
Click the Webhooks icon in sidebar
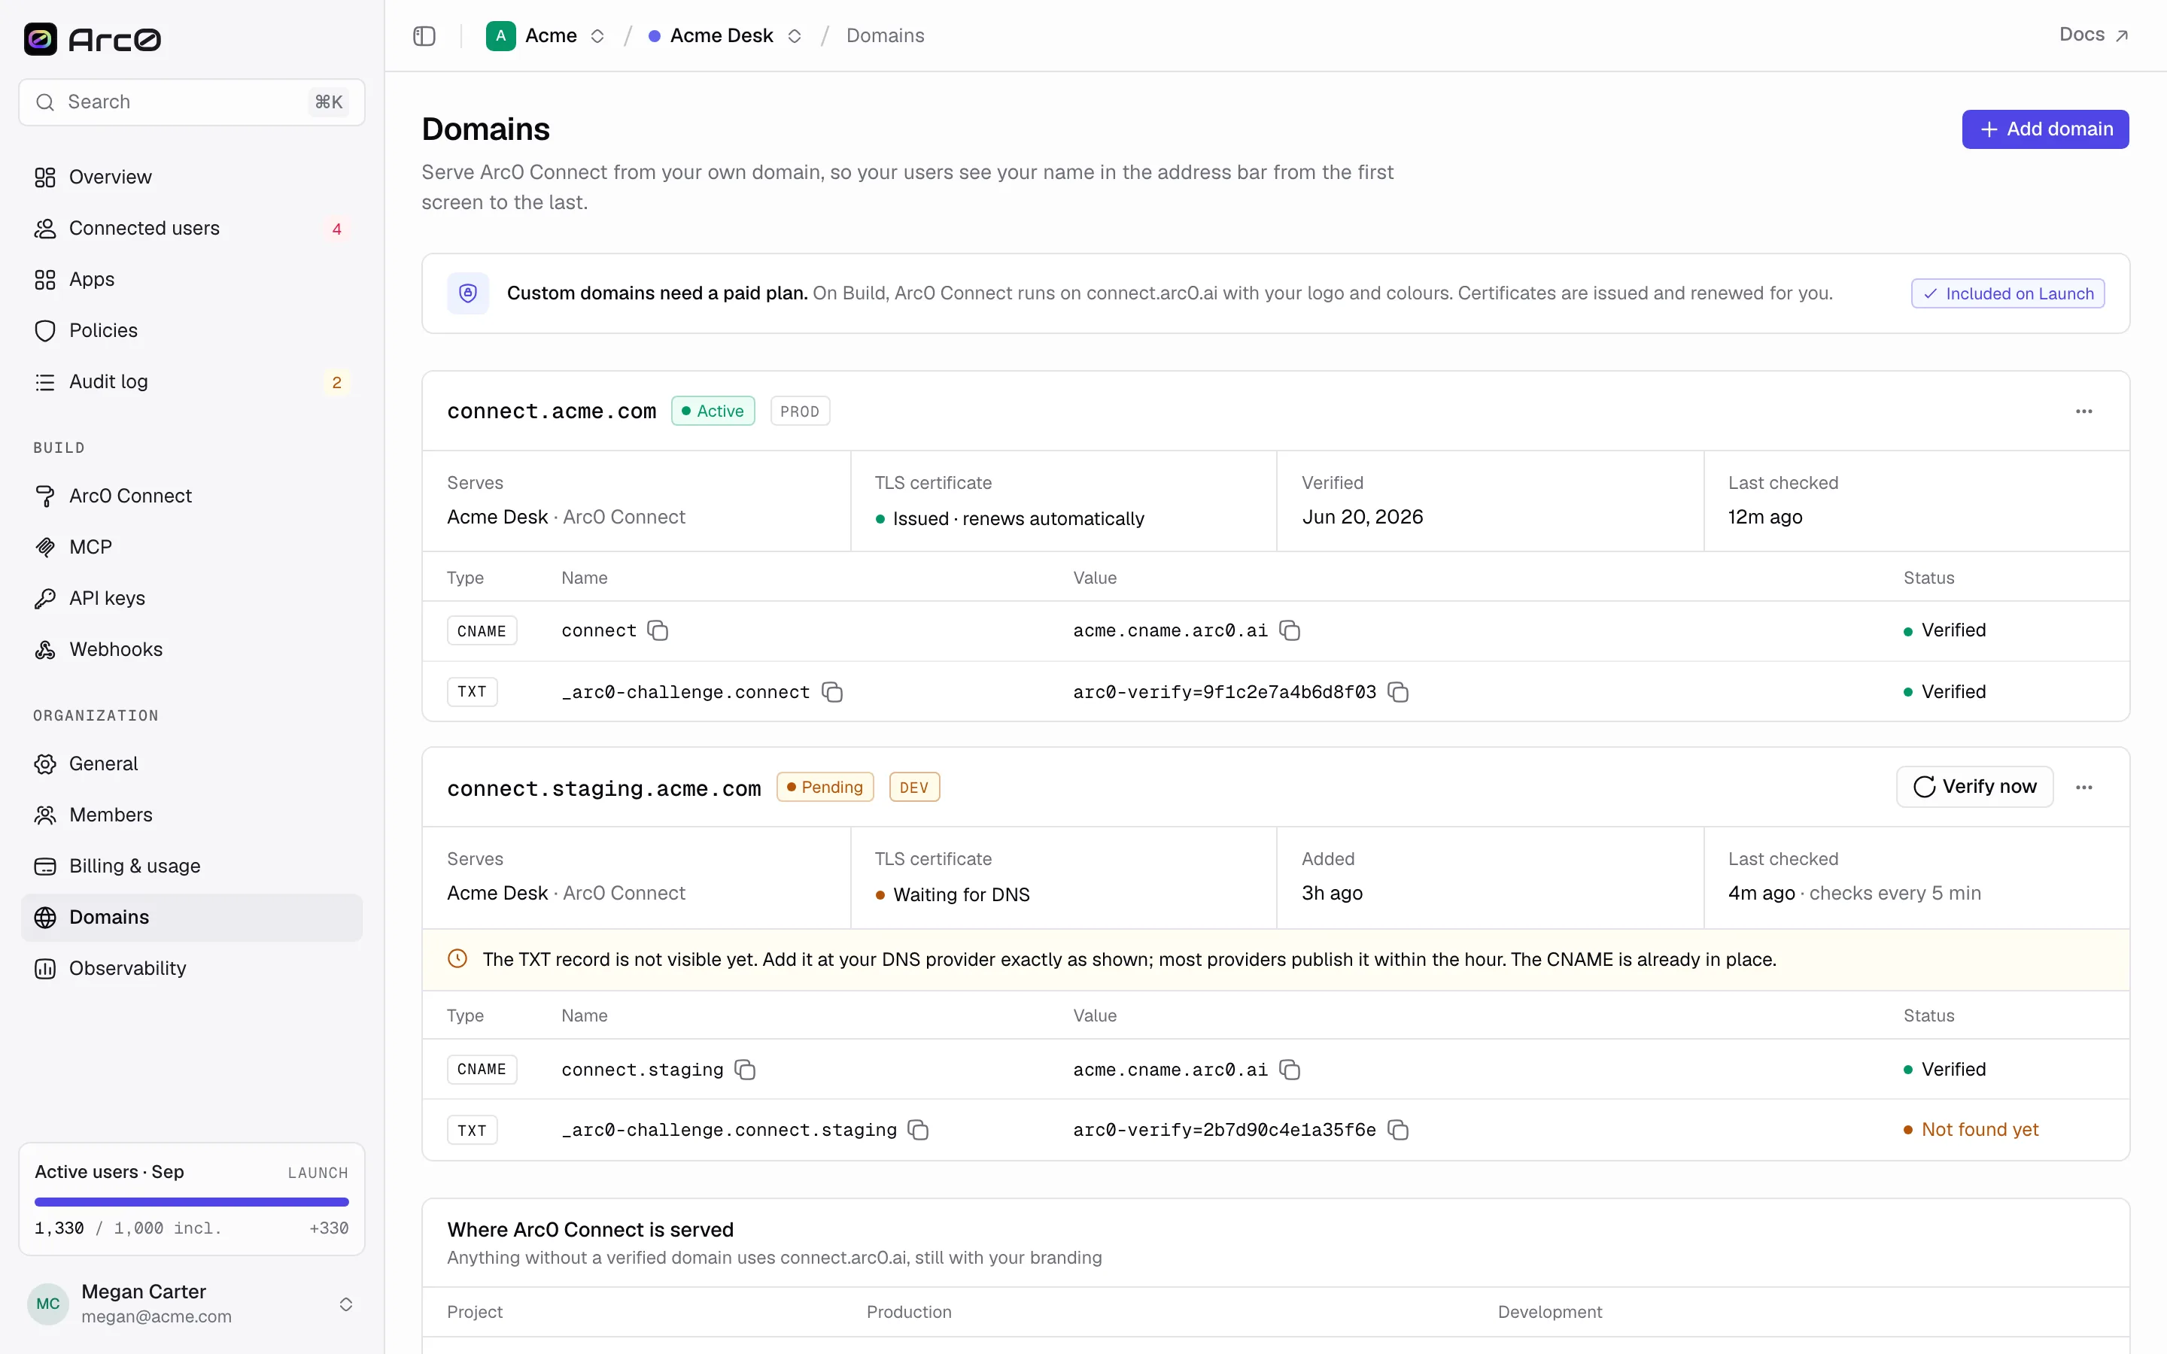(45, 649)
